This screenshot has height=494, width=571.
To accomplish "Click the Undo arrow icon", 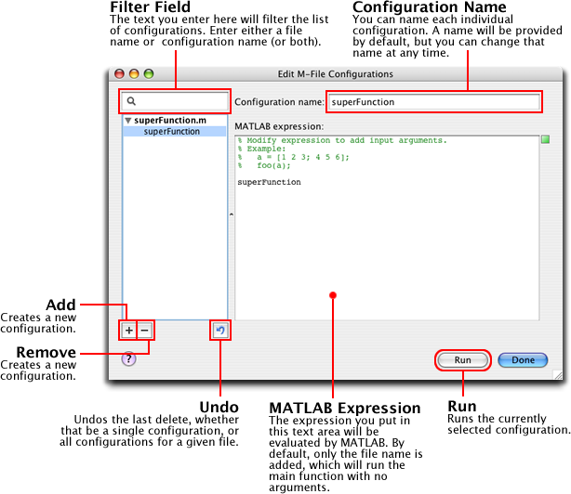I will [220, 331].
